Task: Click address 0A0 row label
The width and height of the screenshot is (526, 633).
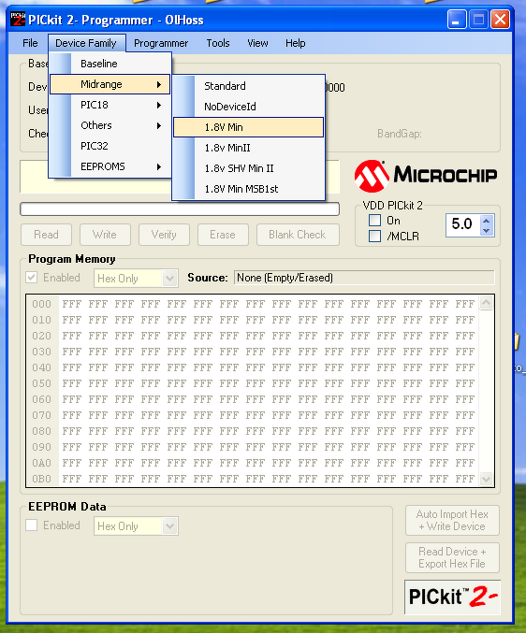Action: [41, 463]
